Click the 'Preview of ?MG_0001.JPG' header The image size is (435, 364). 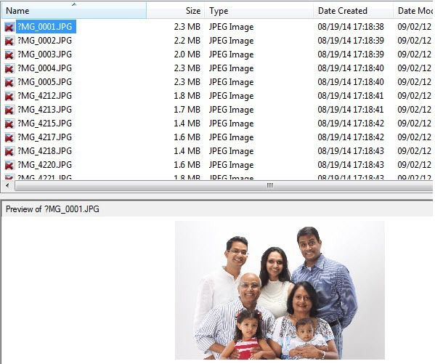pos(52,209)
